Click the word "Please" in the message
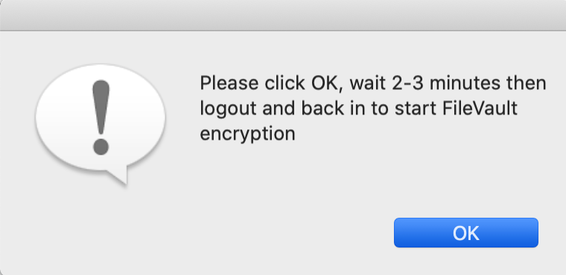The width and height of the screenshot is (566, 275). [229, 83]
